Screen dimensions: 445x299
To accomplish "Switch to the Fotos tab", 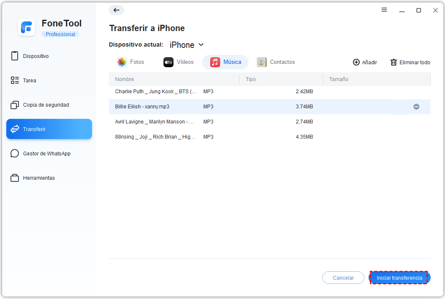I will tap(131, 62).
